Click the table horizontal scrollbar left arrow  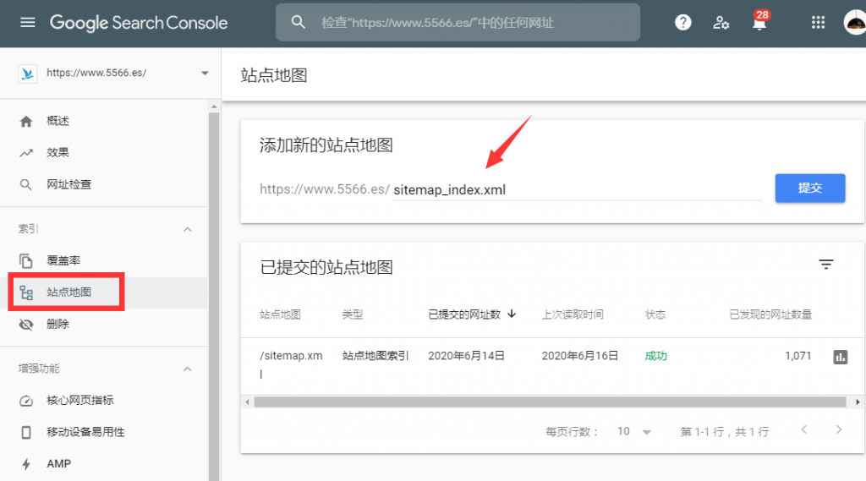pos(248,402)
